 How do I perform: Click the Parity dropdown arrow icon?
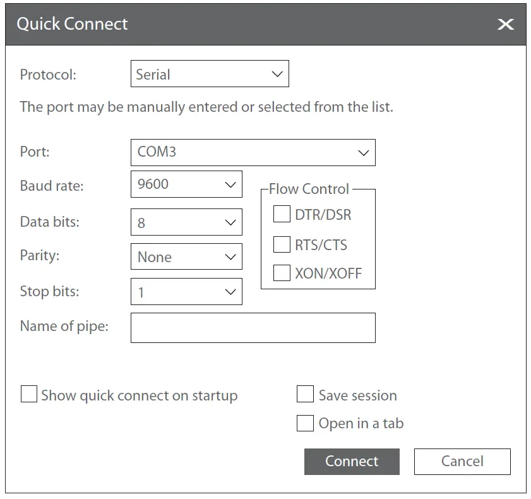click(229, 256)
